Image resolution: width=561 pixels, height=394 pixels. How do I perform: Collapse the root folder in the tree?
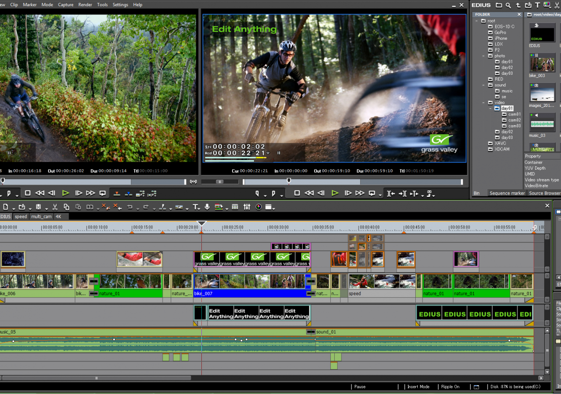click(x=477, y=21)
